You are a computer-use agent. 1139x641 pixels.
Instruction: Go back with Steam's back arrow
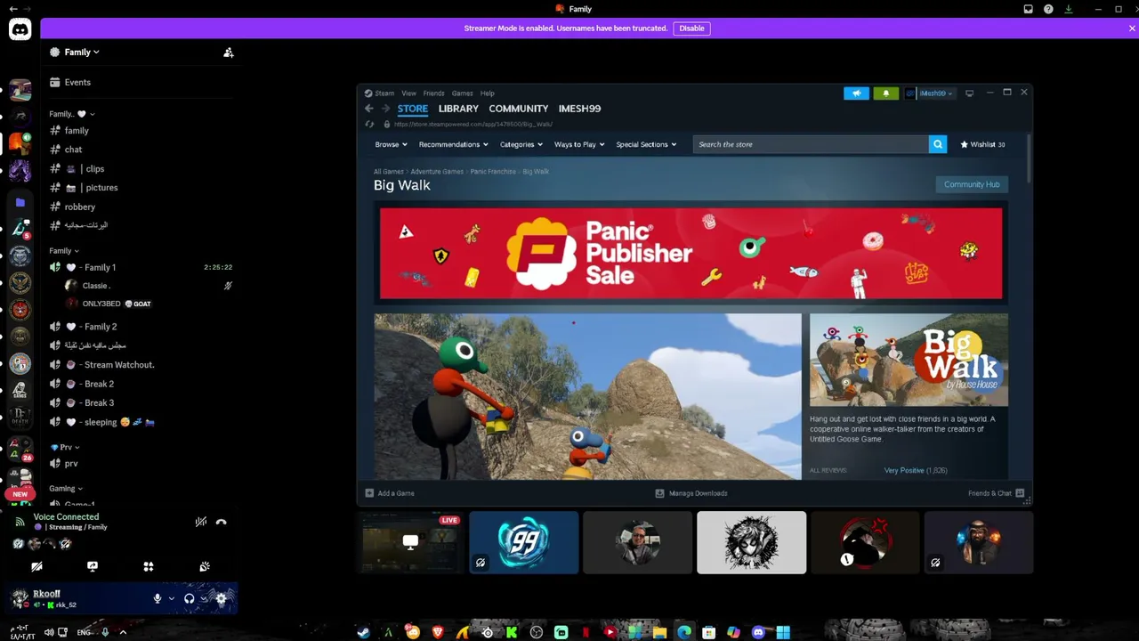coord(369,109)
